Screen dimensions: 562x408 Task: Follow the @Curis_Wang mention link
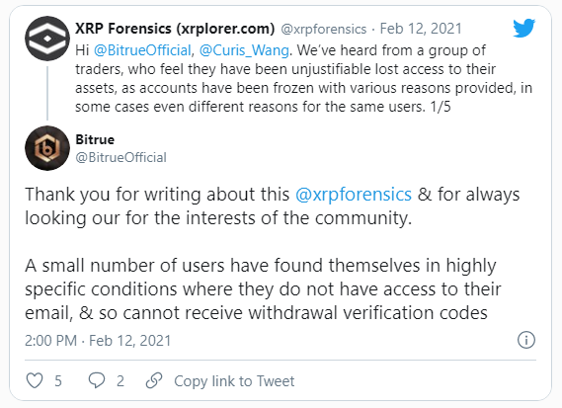click(244, 50)
